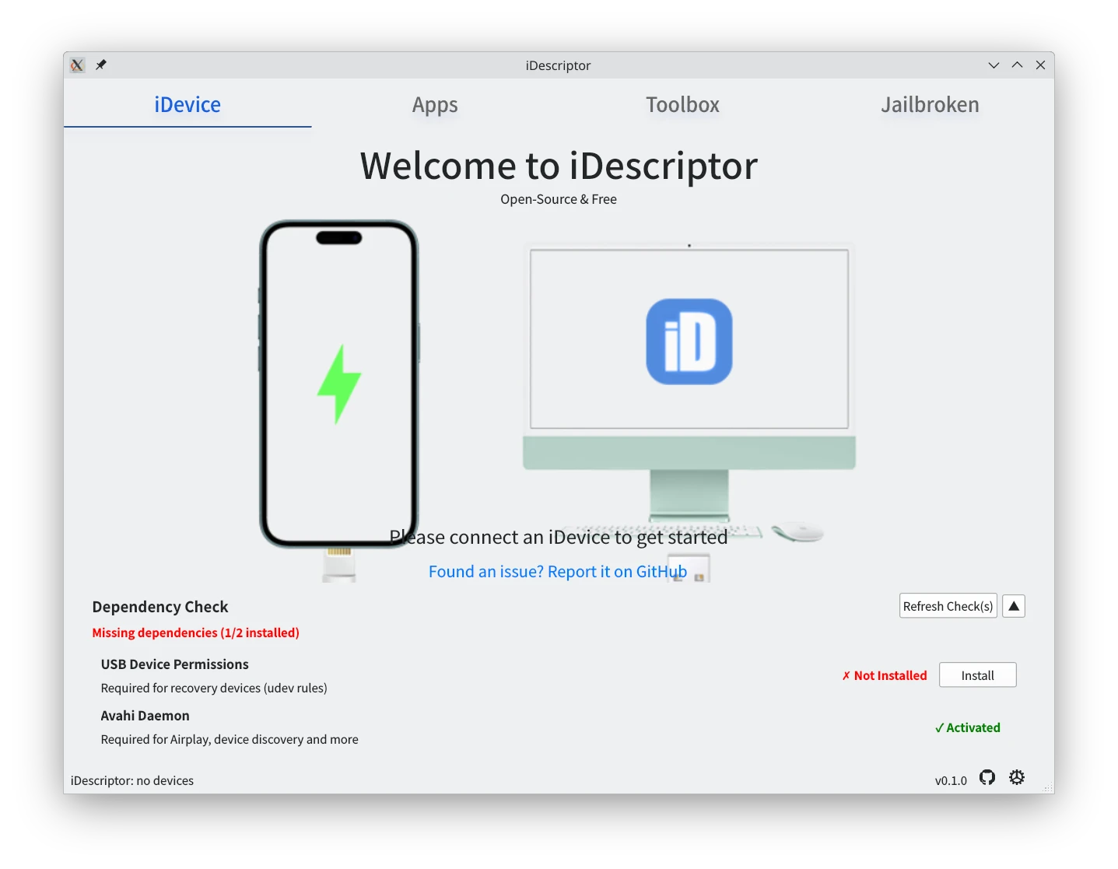This screenshot has height=869, width=1118.
Task: Click the red Not Installed status indicator
Action: (x=884, y=675)
